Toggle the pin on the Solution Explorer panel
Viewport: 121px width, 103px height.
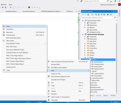click(114, 11)
